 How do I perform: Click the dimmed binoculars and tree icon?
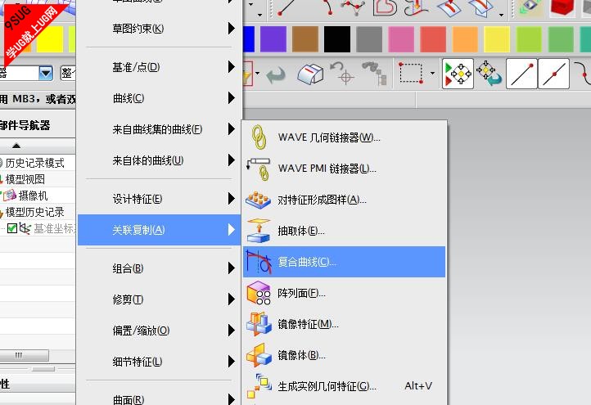[x=375, y=73]
